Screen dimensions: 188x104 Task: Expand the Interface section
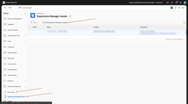coord(25,81)
